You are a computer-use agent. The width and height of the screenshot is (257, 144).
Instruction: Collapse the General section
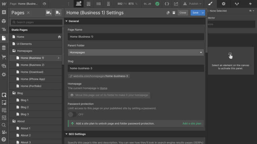pyautogui.click(x=67, y=21)
